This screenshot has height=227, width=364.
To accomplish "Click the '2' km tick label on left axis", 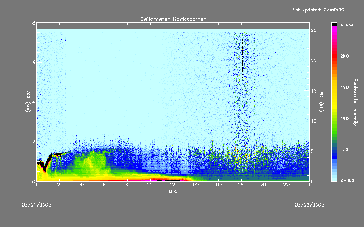I will click(34, 142).
